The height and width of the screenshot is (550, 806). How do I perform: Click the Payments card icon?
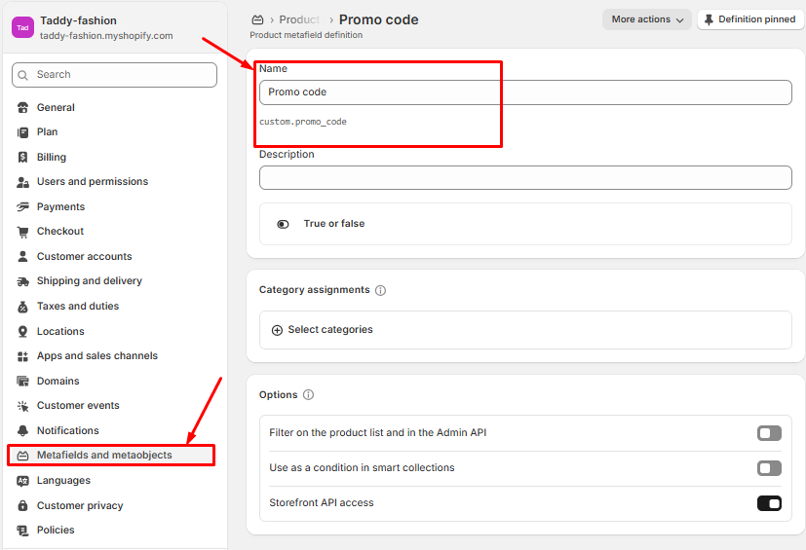(x=23, y=207)
